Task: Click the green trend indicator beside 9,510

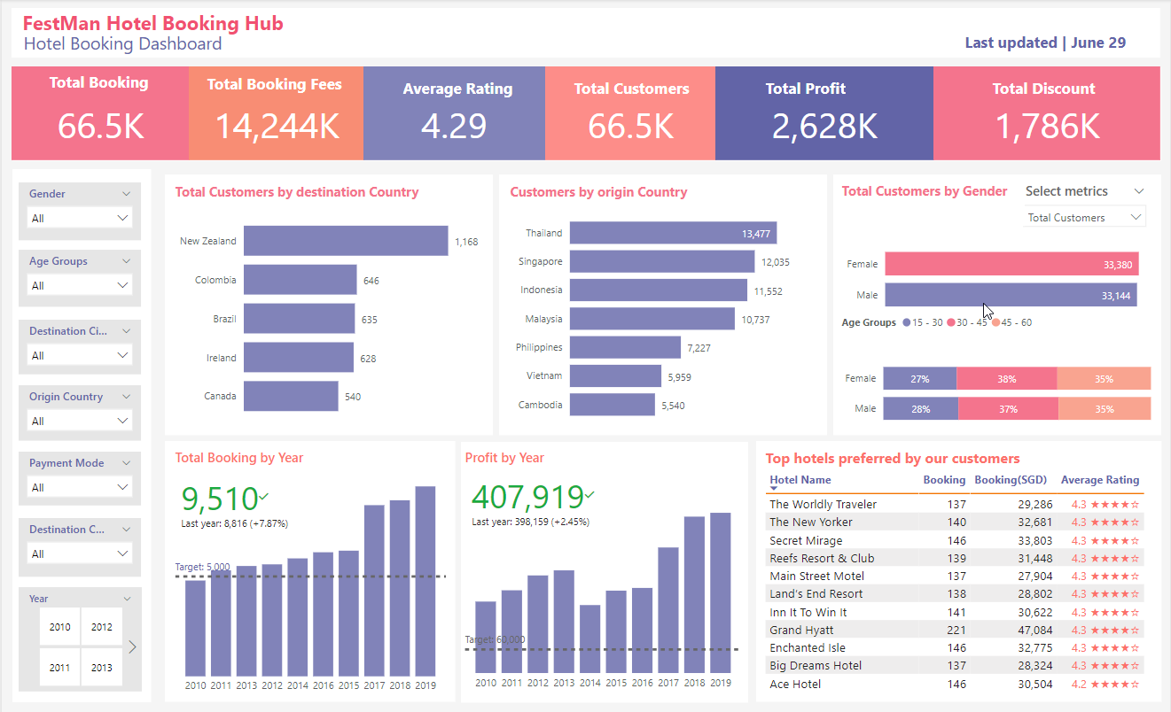Action: click(x=263, y=497)
